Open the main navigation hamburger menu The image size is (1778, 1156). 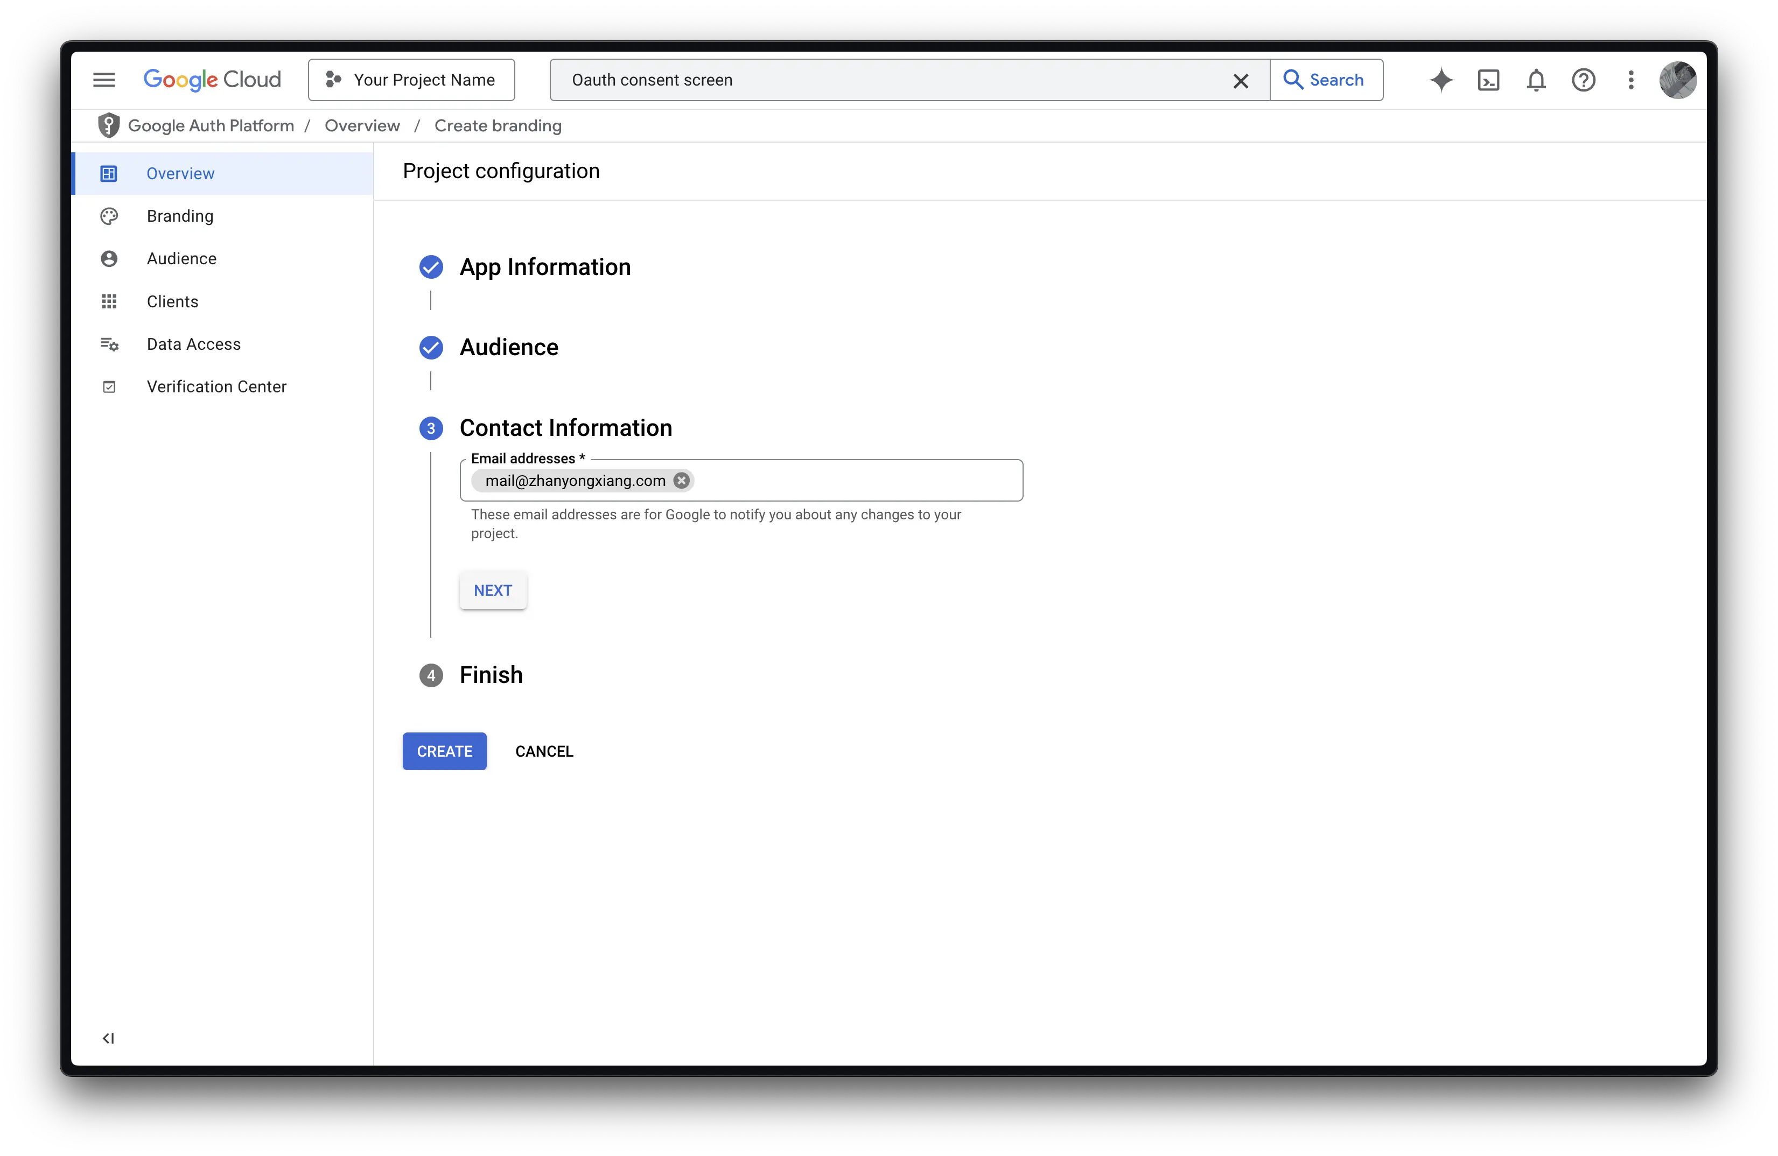click(x=104, y=80)
